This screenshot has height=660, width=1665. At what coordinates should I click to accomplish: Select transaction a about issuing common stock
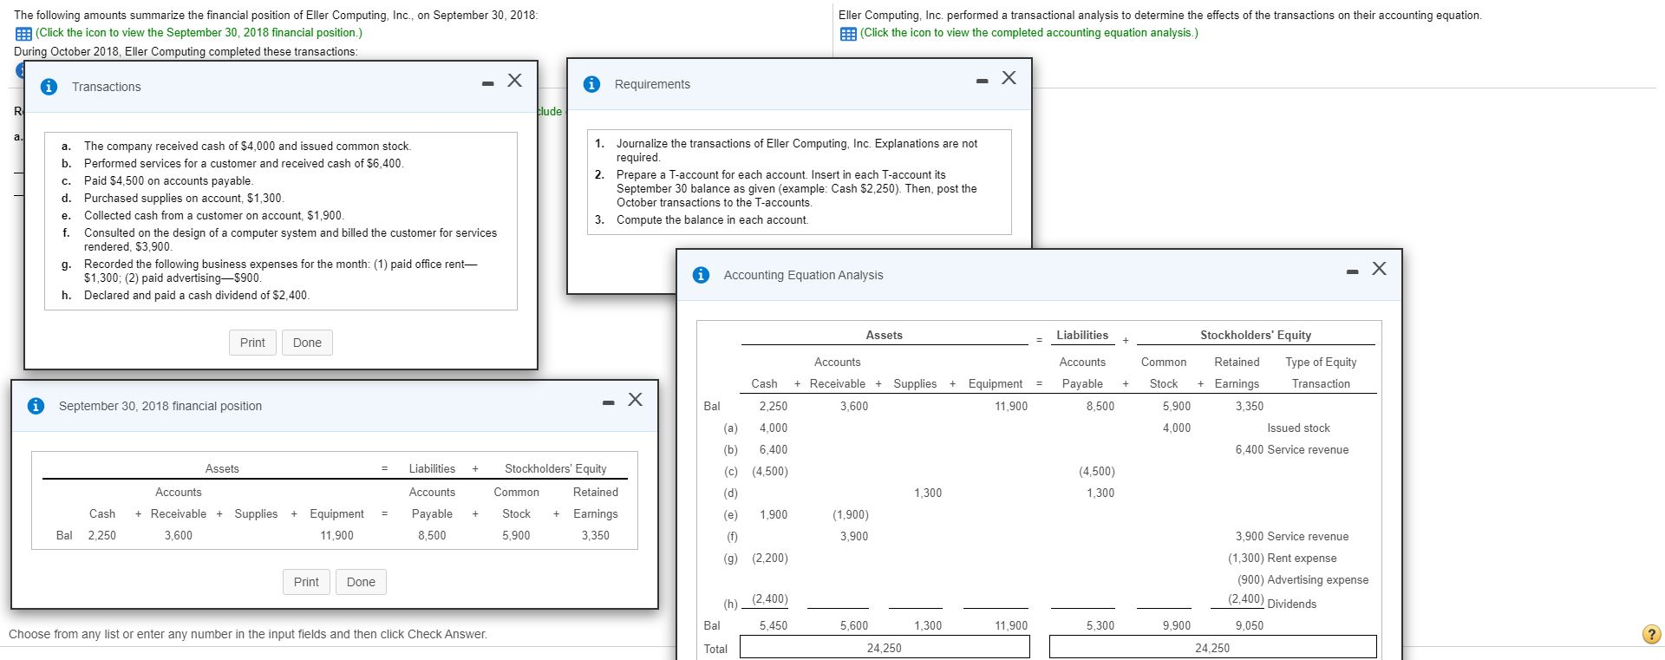[x=247, y=147]
